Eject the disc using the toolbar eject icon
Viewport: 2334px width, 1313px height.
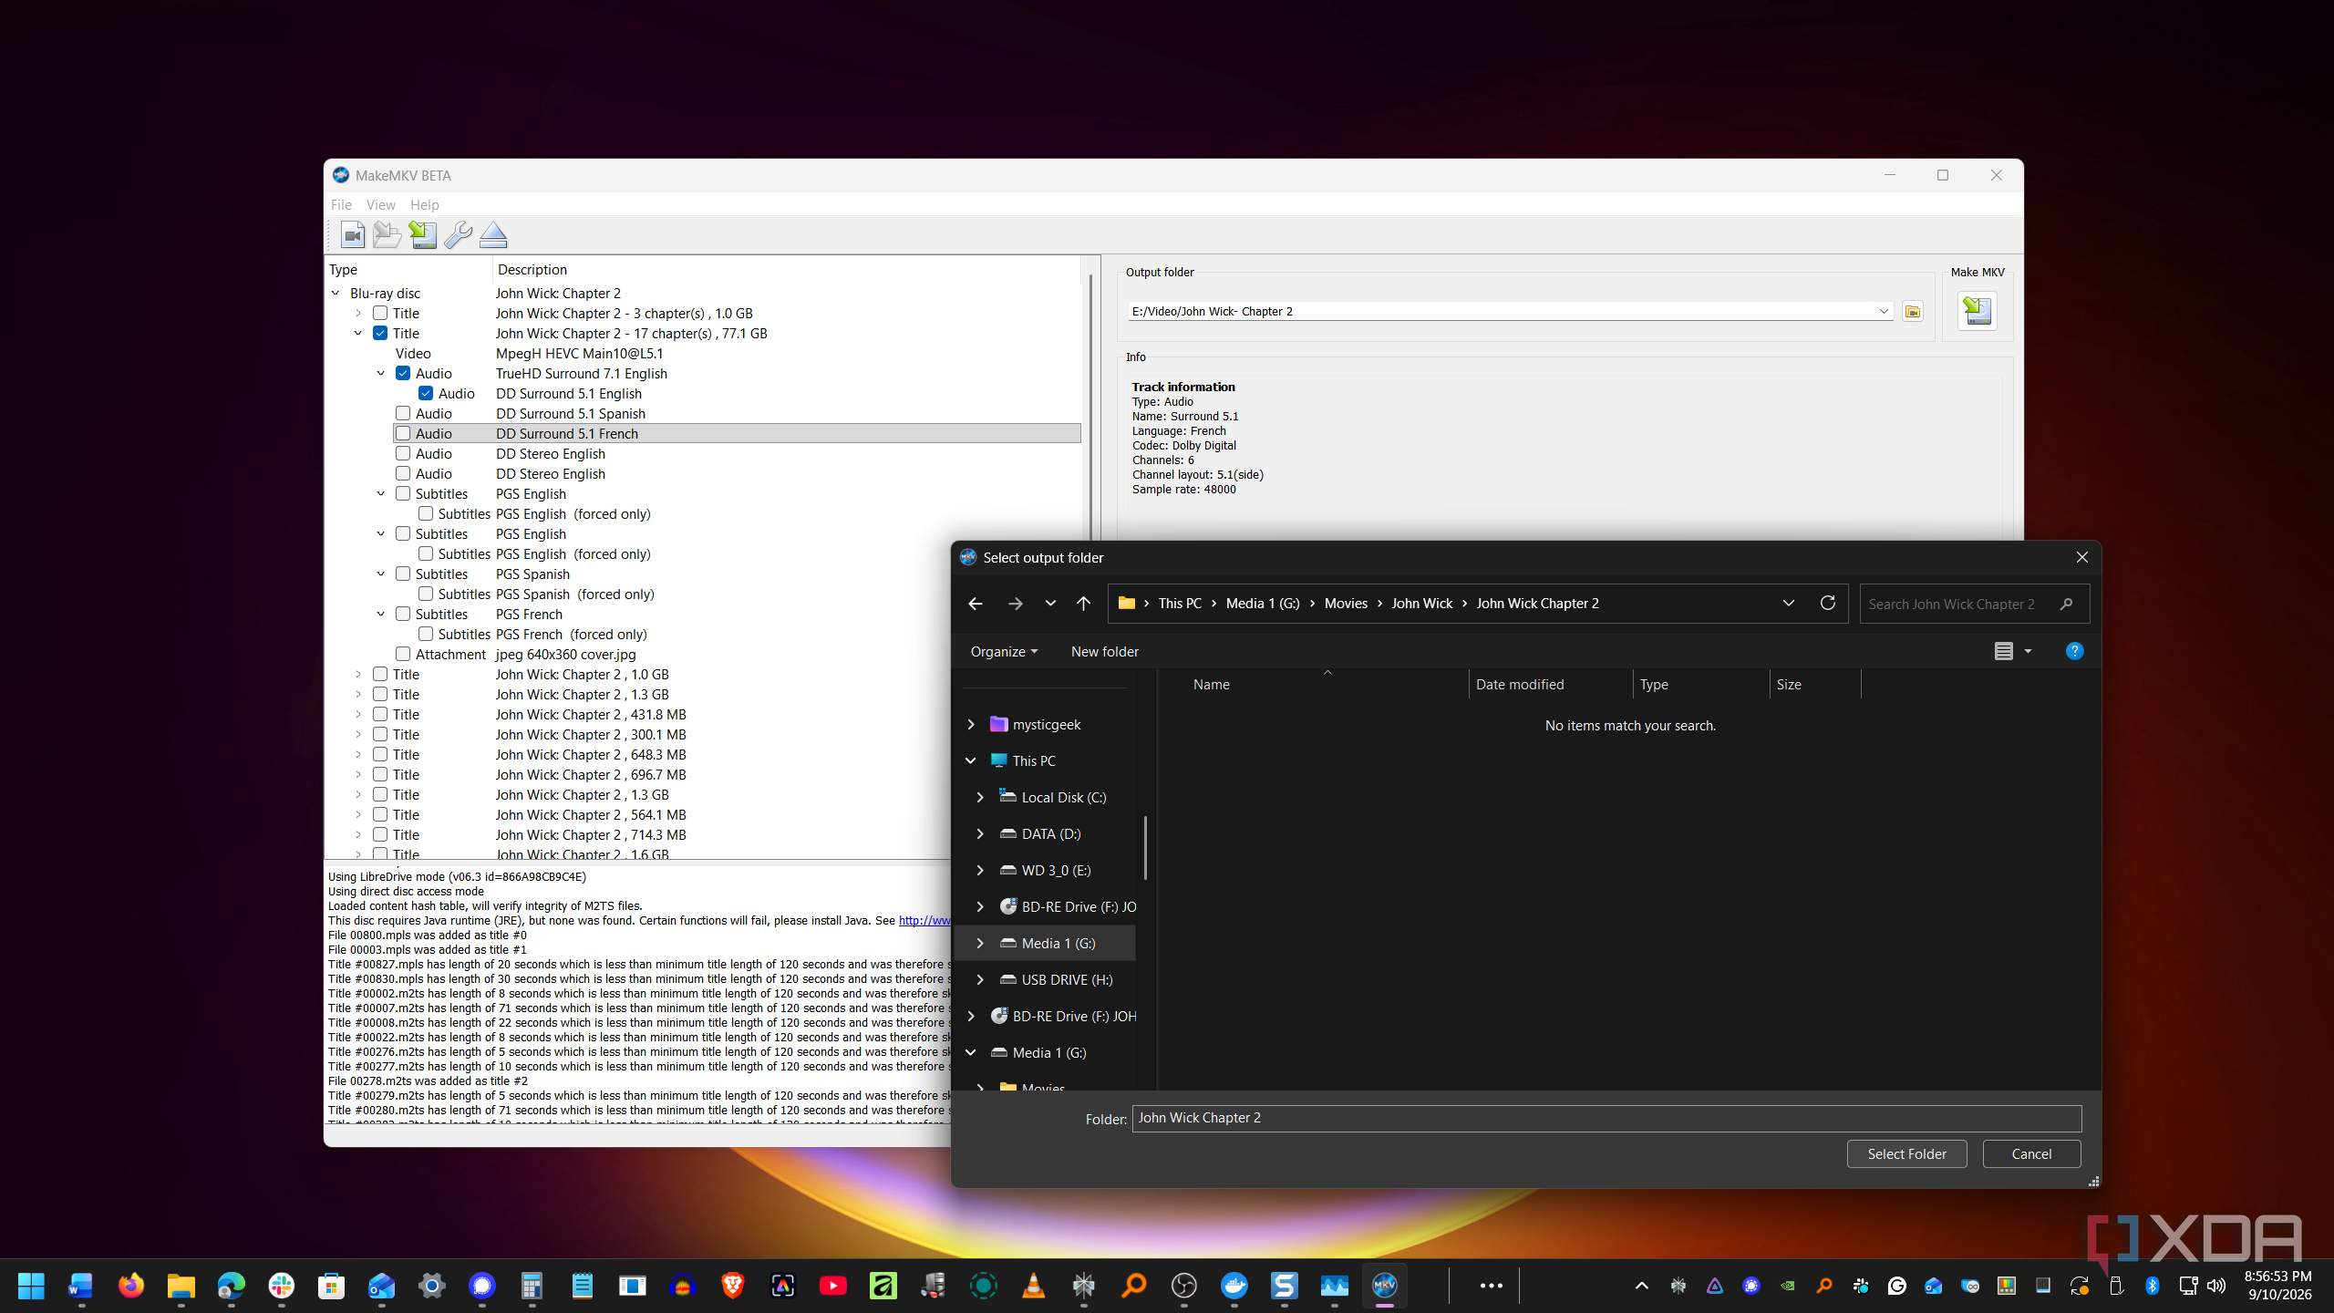[493, 235]
